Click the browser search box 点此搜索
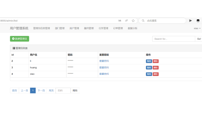This screenshot has height=126, width=202. click(x=162, y=20)
